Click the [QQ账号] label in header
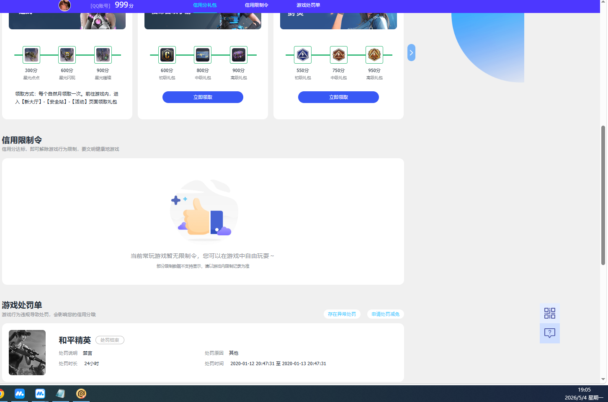Image resolution: width=608 pixels, height=402 pixels. coord(100,6)
